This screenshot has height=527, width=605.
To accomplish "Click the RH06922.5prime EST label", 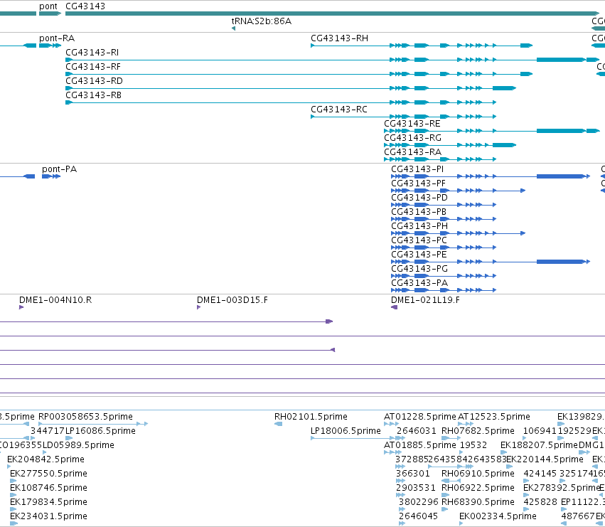I will click(478, 488).
